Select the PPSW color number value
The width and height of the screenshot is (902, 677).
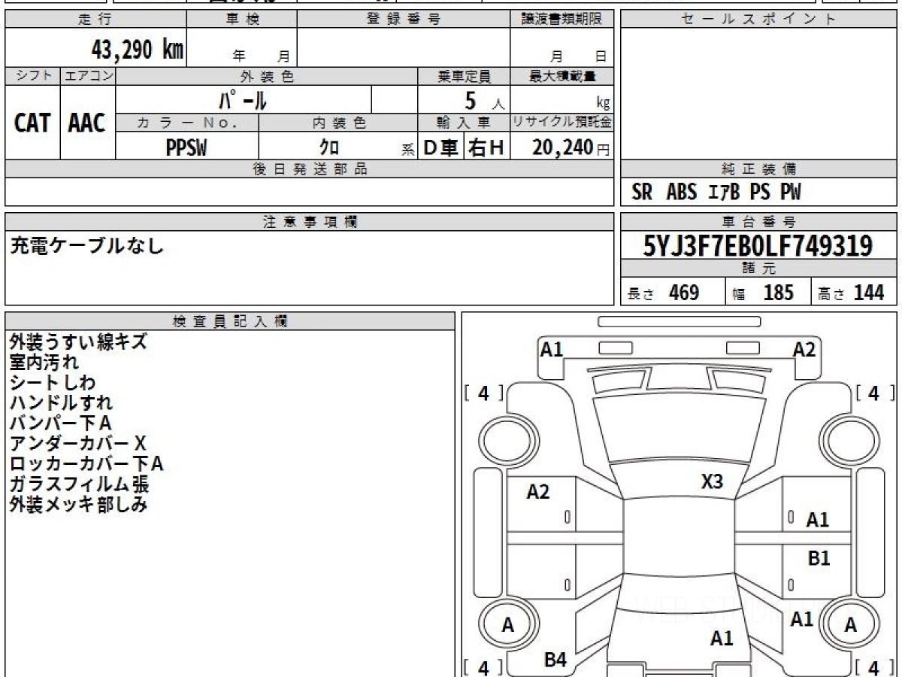[x=186, y=148]
